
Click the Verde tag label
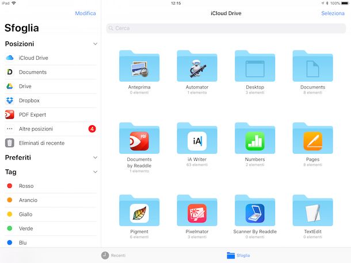click(26, 229)
